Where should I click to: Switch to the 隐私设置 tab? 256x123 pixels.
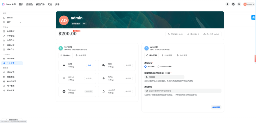click(182, 55)
